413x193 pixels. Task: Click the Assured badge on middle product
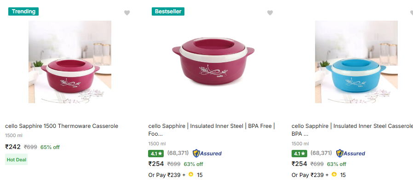[x=207, y=154]
